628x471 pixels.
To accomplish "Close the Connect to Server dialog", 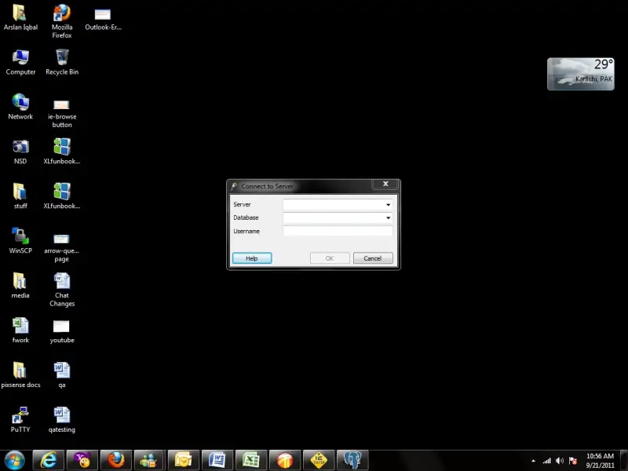I will click(x=385, y=184).
